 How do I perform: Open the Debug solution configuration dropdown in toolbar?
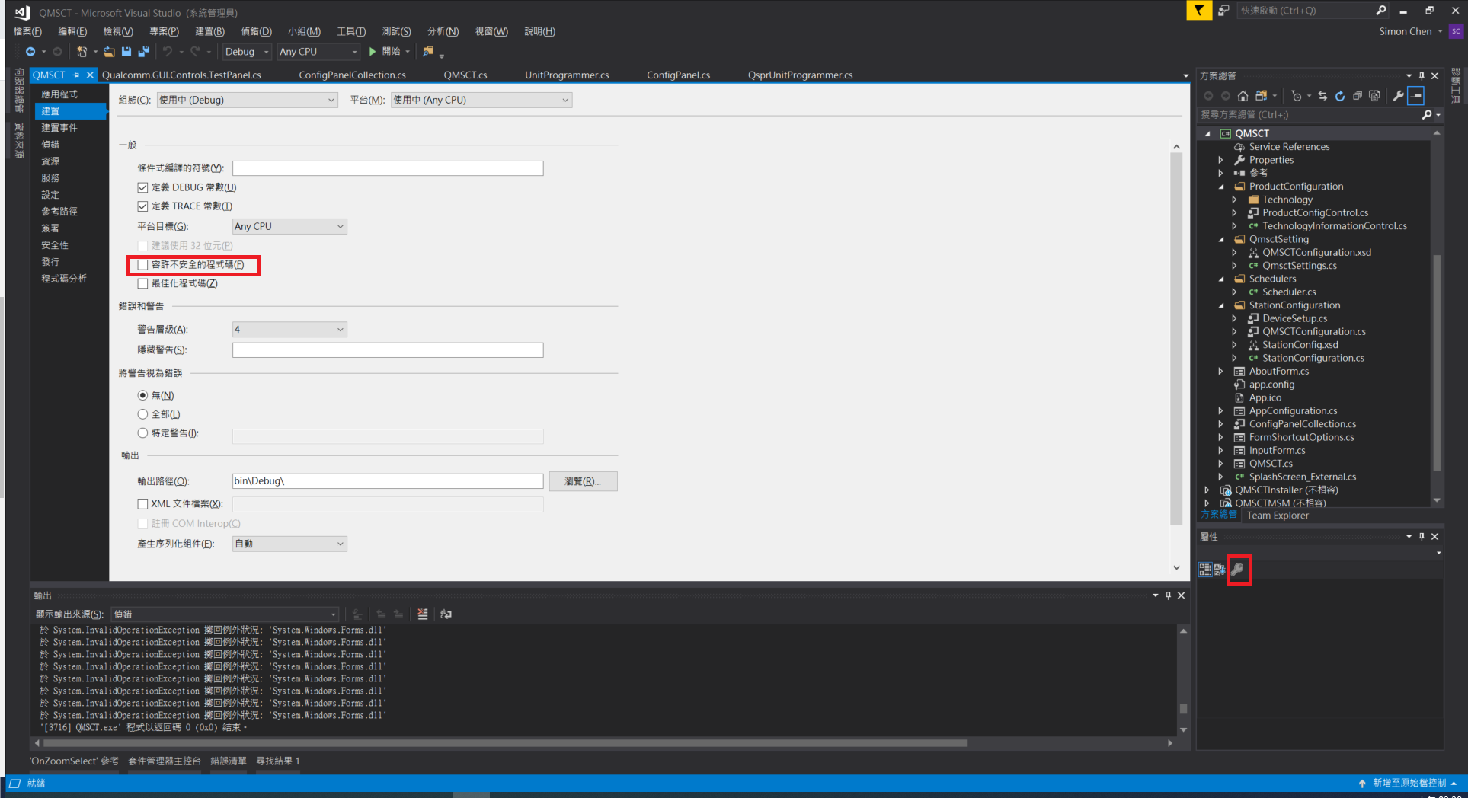tap(247, 52)
